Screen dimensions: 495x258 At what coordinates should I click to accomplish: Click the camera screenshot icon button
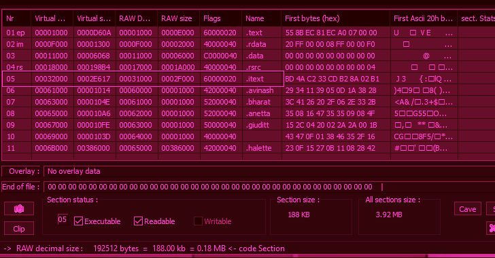19,208
